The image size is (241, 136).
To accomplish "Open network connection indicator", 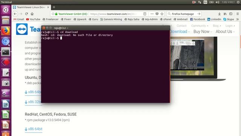I will 200,2.
